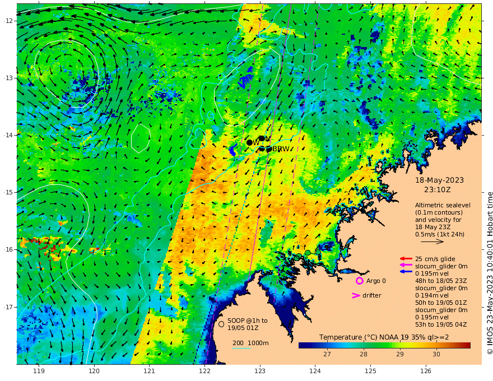Screen dimensions: 493x381
Task: Click the colorbar tick label 29
Action: (399, 354)
